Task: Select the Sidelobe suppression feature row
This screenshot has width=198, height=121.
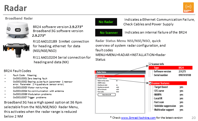Action: [168, 106]
